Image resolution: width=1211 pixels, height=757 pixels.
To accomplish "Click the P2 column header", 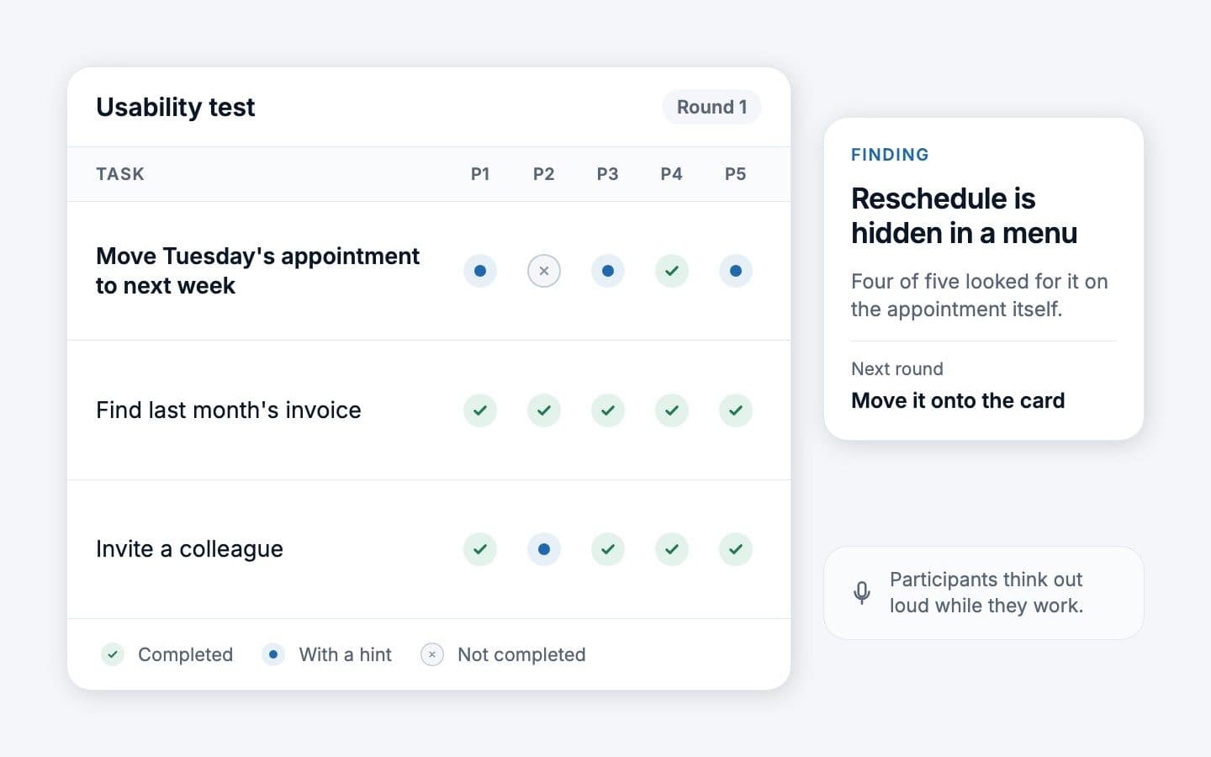I will point(544,174).
